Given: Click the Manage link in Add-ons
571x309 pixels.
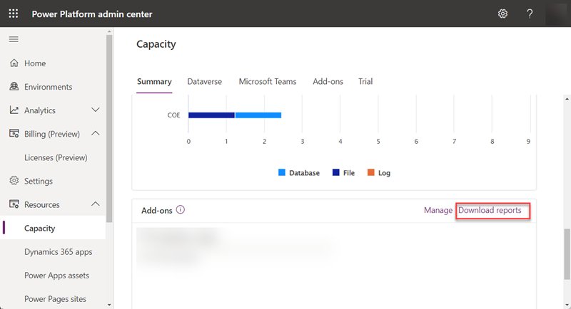Looking at the screenshot, I should (x=438, y=211).
